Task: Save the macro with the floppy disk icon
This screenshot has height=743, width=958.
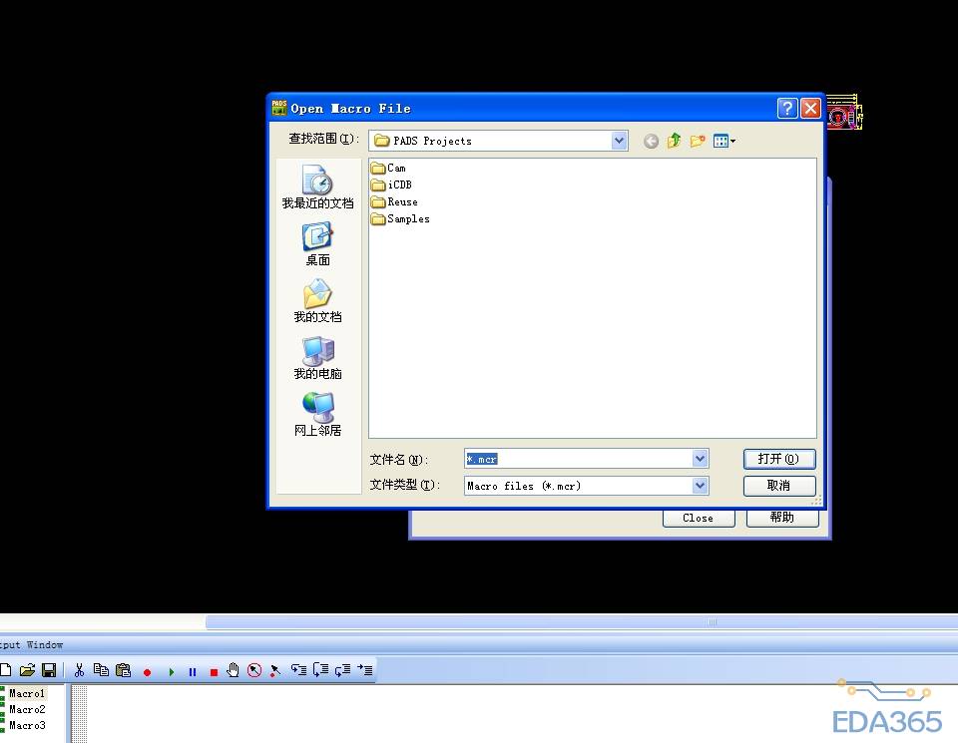Action: click(49, 670)
